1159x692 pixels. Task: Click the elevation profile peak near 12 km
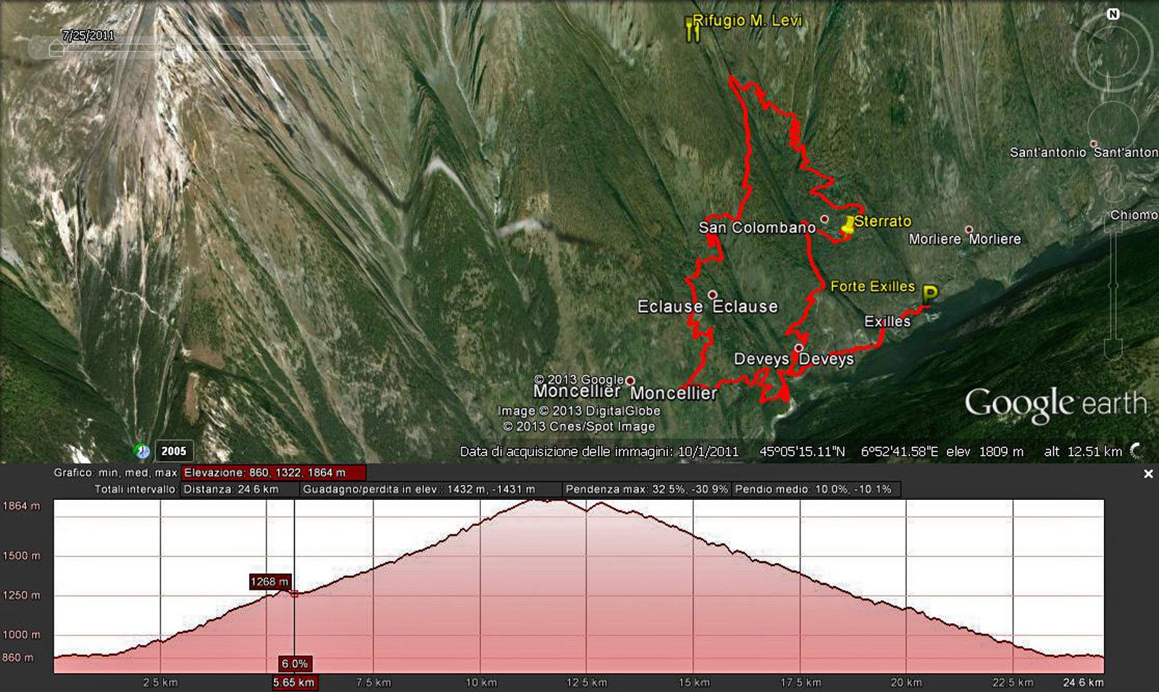click(x=547, y=501)
